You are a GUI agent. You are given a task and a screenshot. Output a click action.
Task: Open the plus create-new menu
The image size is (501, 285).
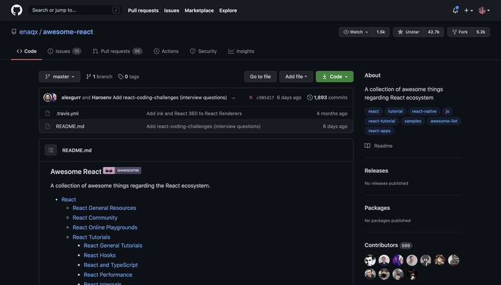tap(468, 11)
